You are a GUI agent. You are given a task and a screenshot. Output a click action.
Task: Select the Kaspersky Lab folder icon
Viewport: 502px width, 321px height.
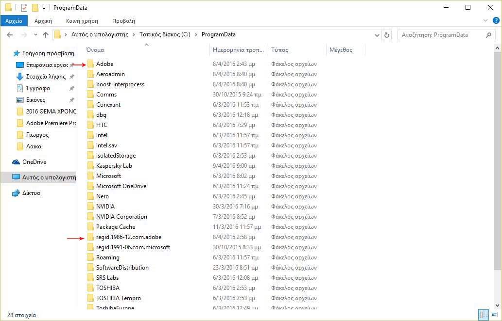tap(90, 166)
